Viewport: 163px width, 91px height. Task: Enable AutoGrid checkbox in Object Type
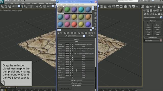(148, 23)
